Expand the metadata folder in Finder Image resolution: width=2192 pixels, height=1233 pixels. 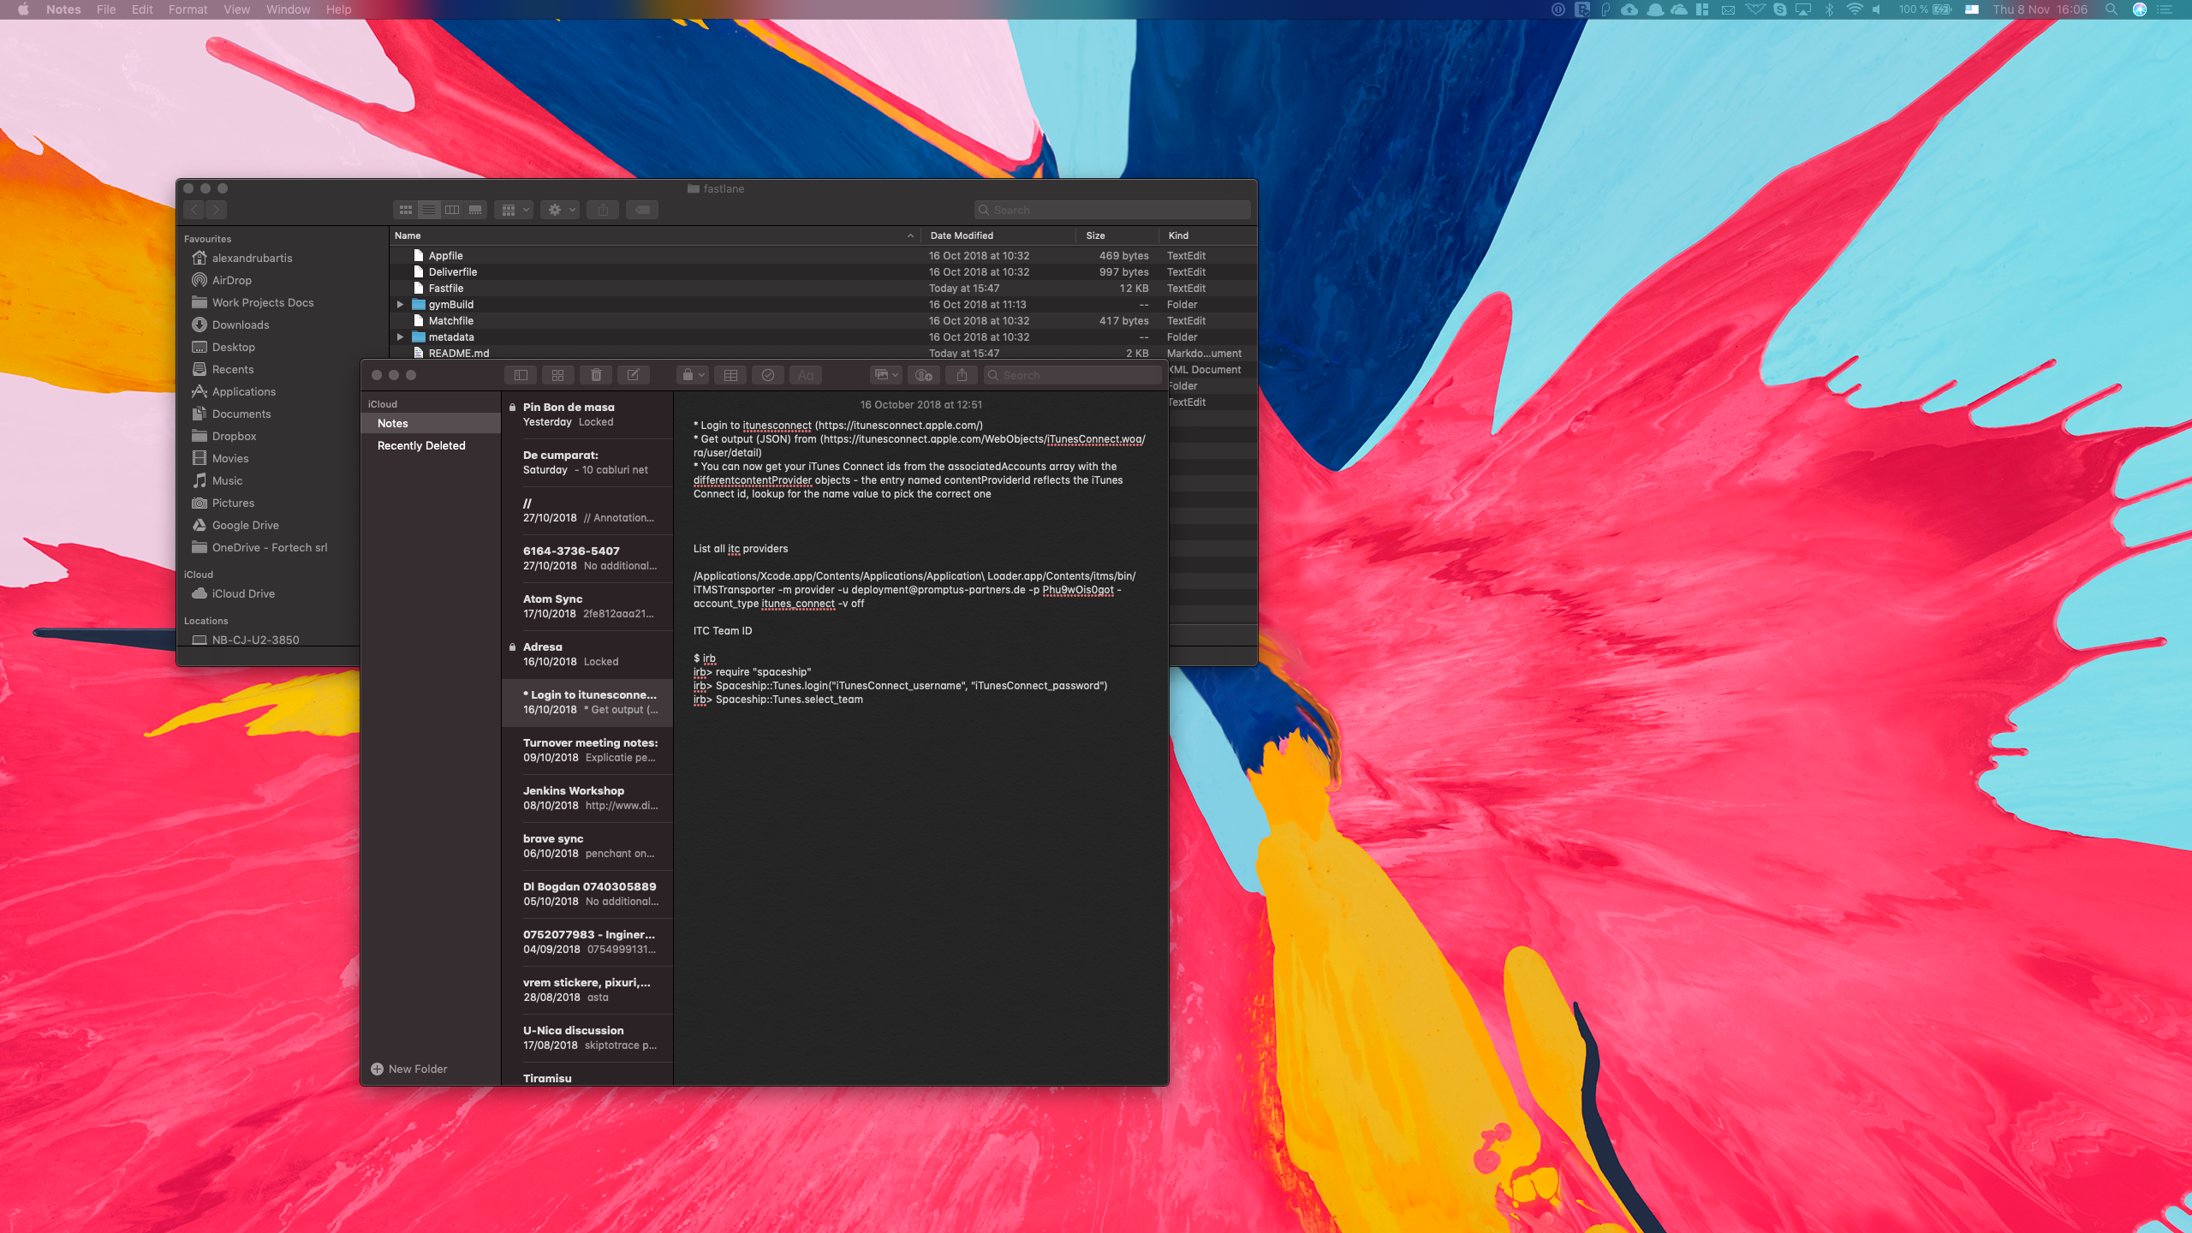click(x=400, y=337)
